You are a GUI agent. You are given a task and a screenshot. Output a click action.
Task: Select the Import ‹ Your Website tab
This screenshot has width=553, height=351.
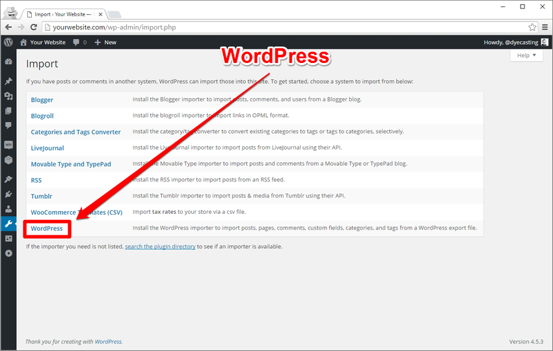[x=62, y=14]
